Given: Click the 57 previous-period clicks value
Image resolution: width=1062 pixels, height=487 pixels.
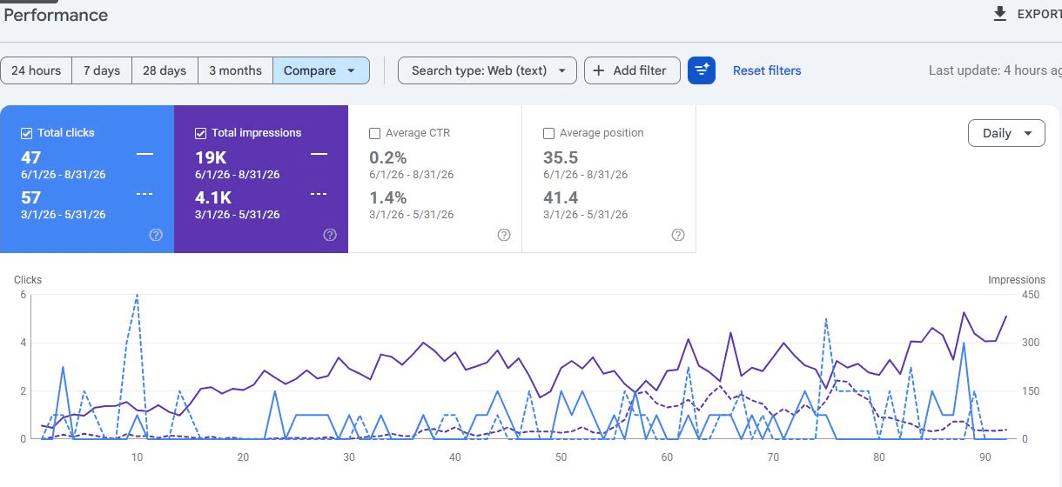Looking at the screenshot, I should 30,197.
